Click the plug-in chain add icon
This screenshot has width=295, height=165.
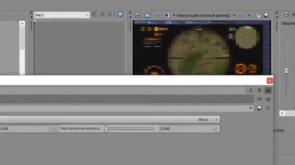point(259,99)
